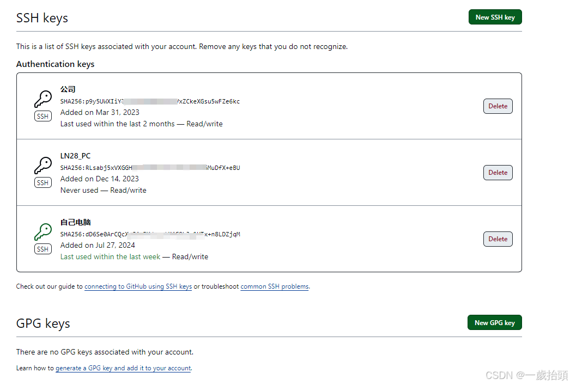570x385 pixels.
Task: Open connecting to GitHub using SSH keys guide
Action: tap(138, 286)
